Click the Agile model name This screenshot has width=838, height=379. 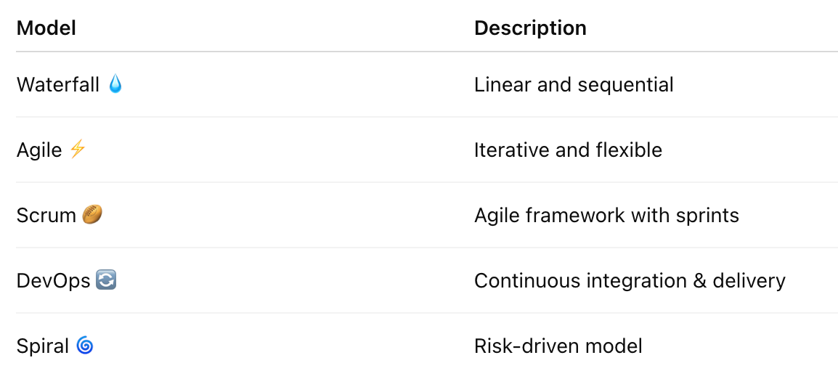[39, 150]
